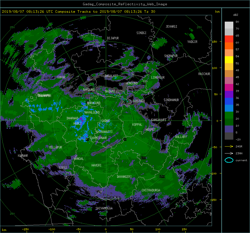Click the yellow 24SR arrow icon

click(x=229, y=146)
